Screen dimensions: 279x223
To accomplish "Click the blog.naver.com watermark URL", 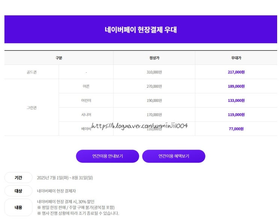I will [140, 126].
